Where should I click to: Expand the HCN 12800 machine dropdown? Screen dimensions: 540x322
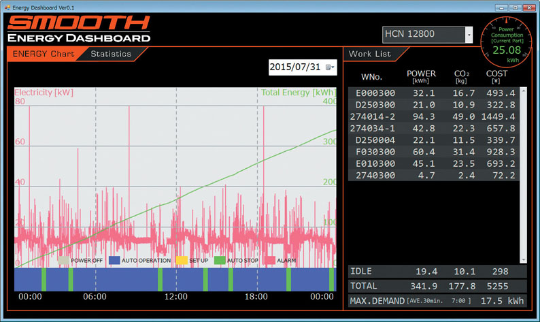[469, 34]
